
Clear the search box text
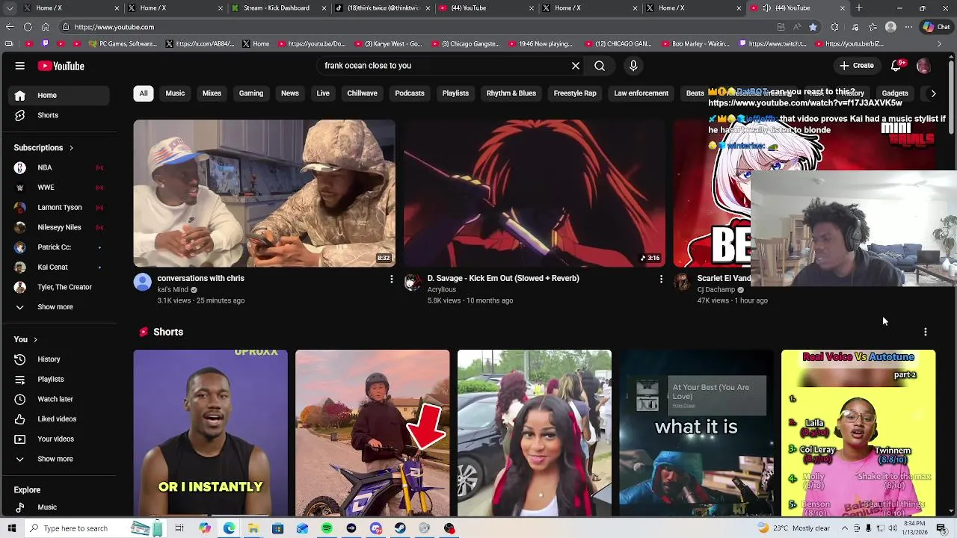pyautogui.click(x=576, y=66)
